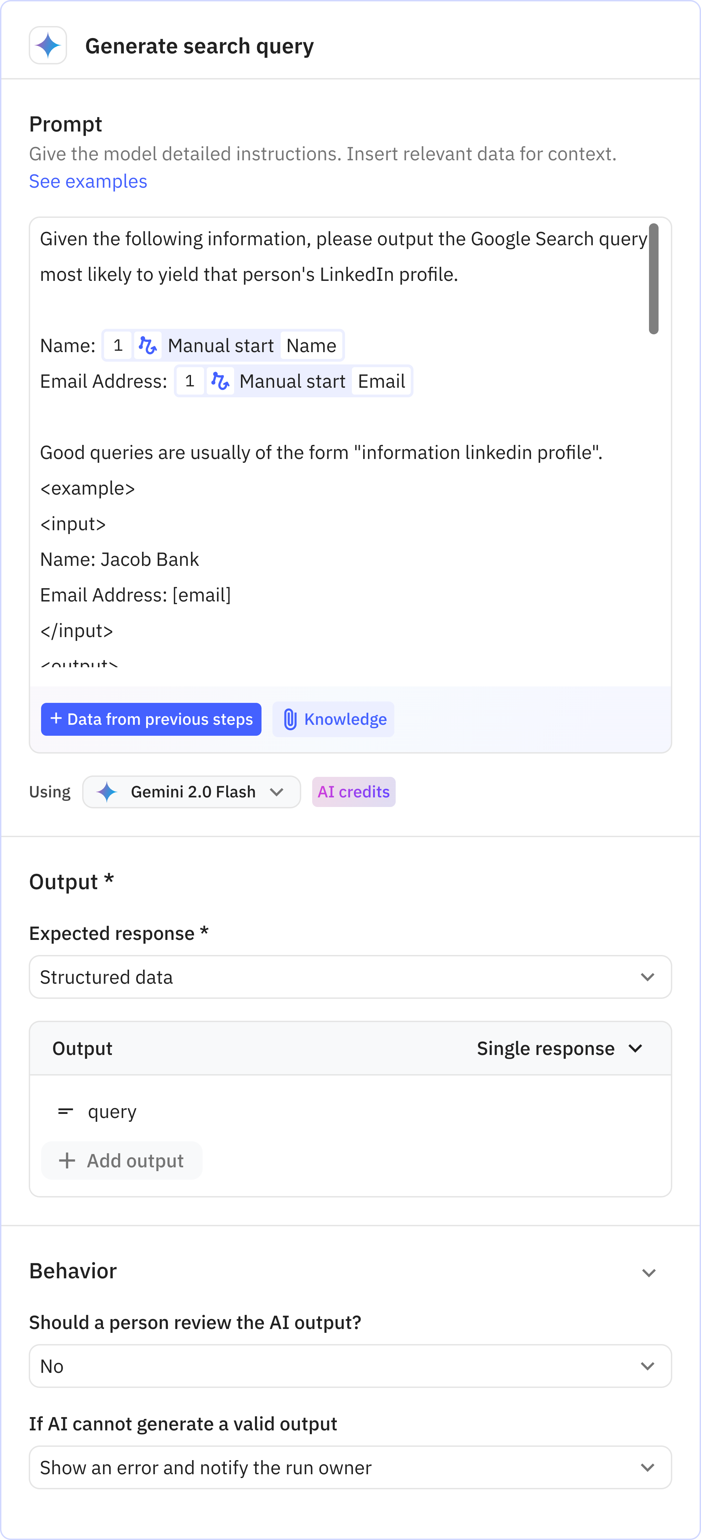
Task: Click the plus icon on Data from previous steps
Action: 55,719
